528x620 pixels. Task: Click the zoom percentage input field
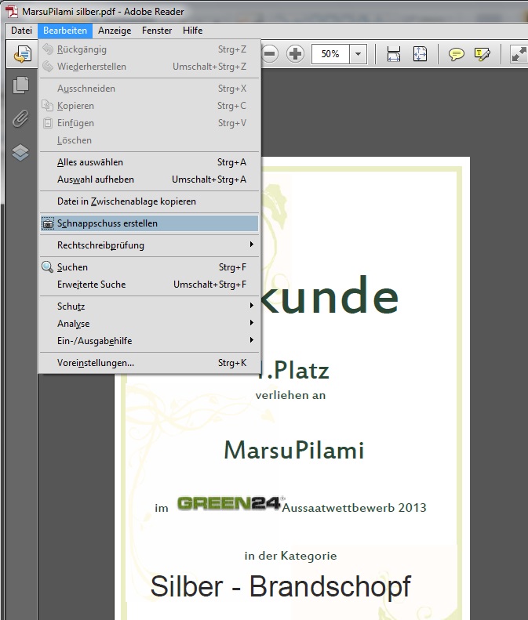pyautogui.click(x=330, y=54)
